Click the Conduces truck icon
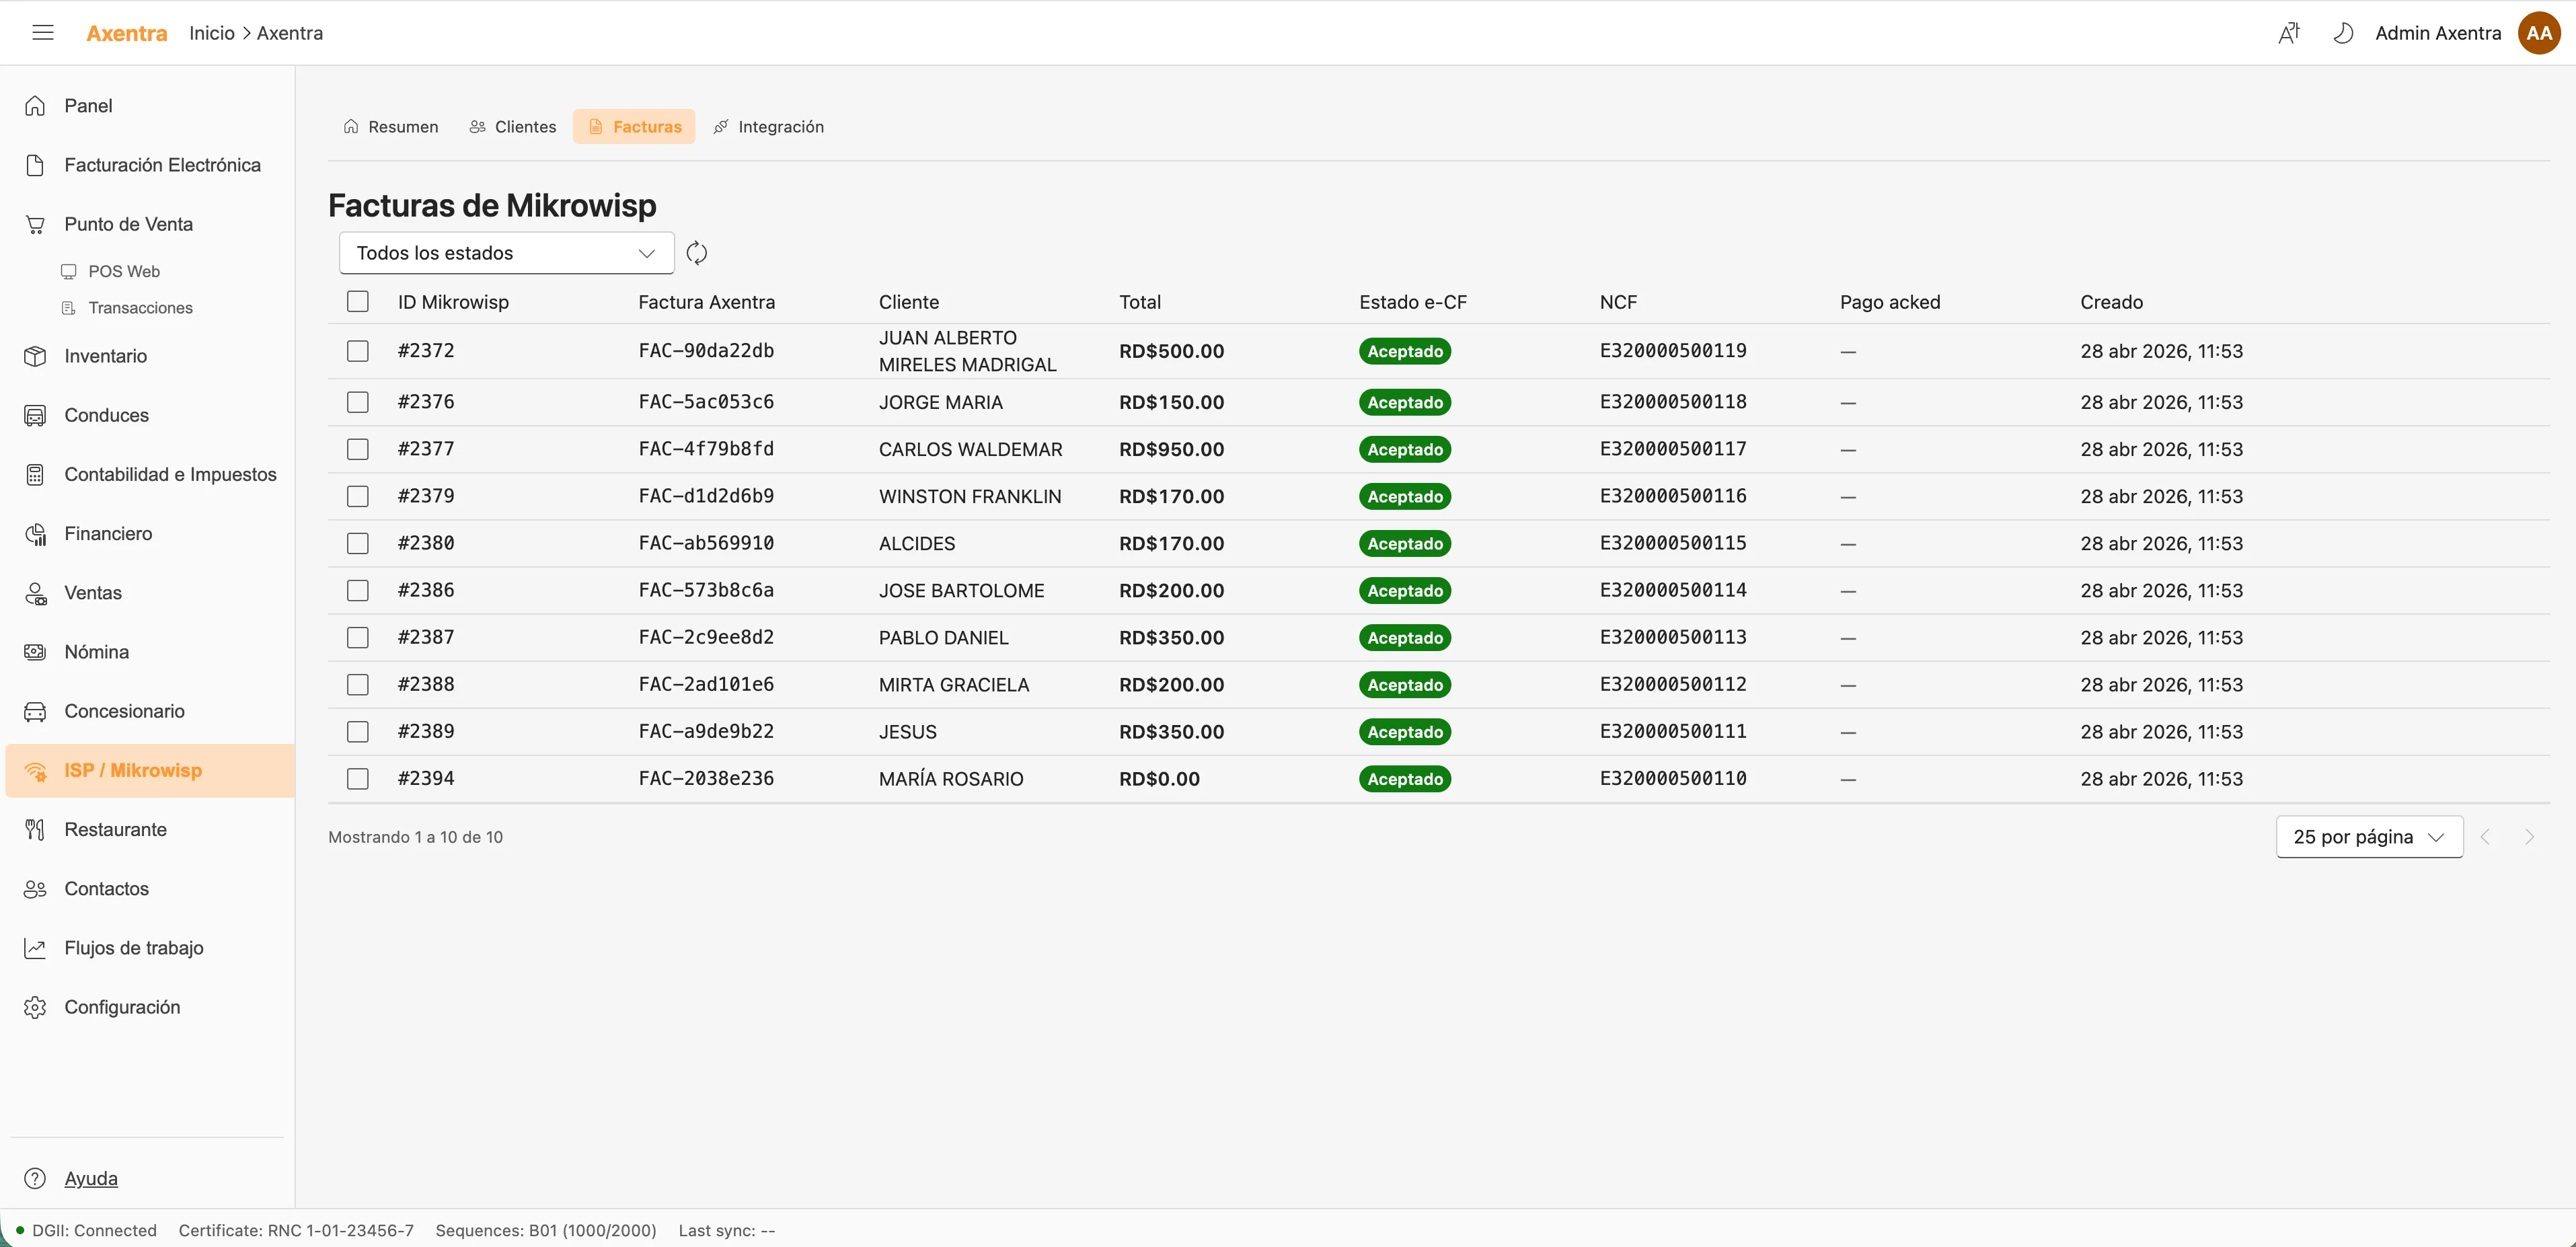Screen dimensions: 2576x1247 (x=35, y=415)
